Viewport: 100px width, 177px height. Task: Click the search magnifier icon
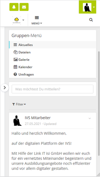click(91, 20)
